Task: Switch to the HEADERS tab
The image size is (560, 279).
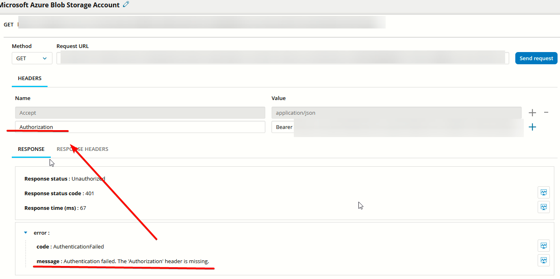Action: pyautogui.click(x=30, y=78)
